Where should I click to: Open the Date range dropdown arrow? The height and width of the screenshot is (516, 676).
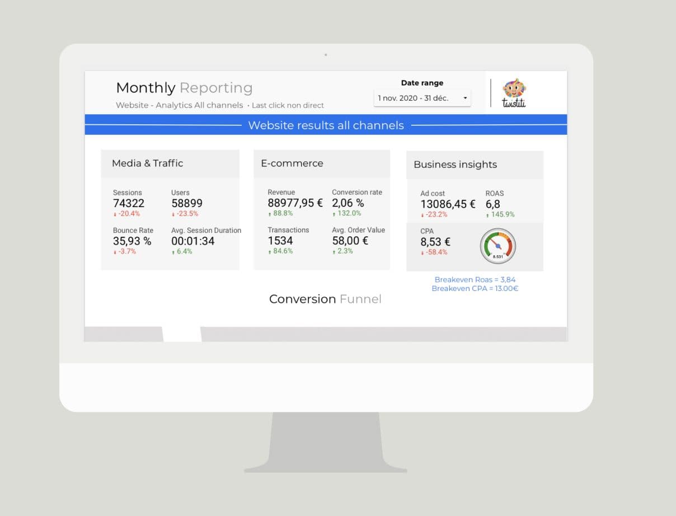[464, 98]
